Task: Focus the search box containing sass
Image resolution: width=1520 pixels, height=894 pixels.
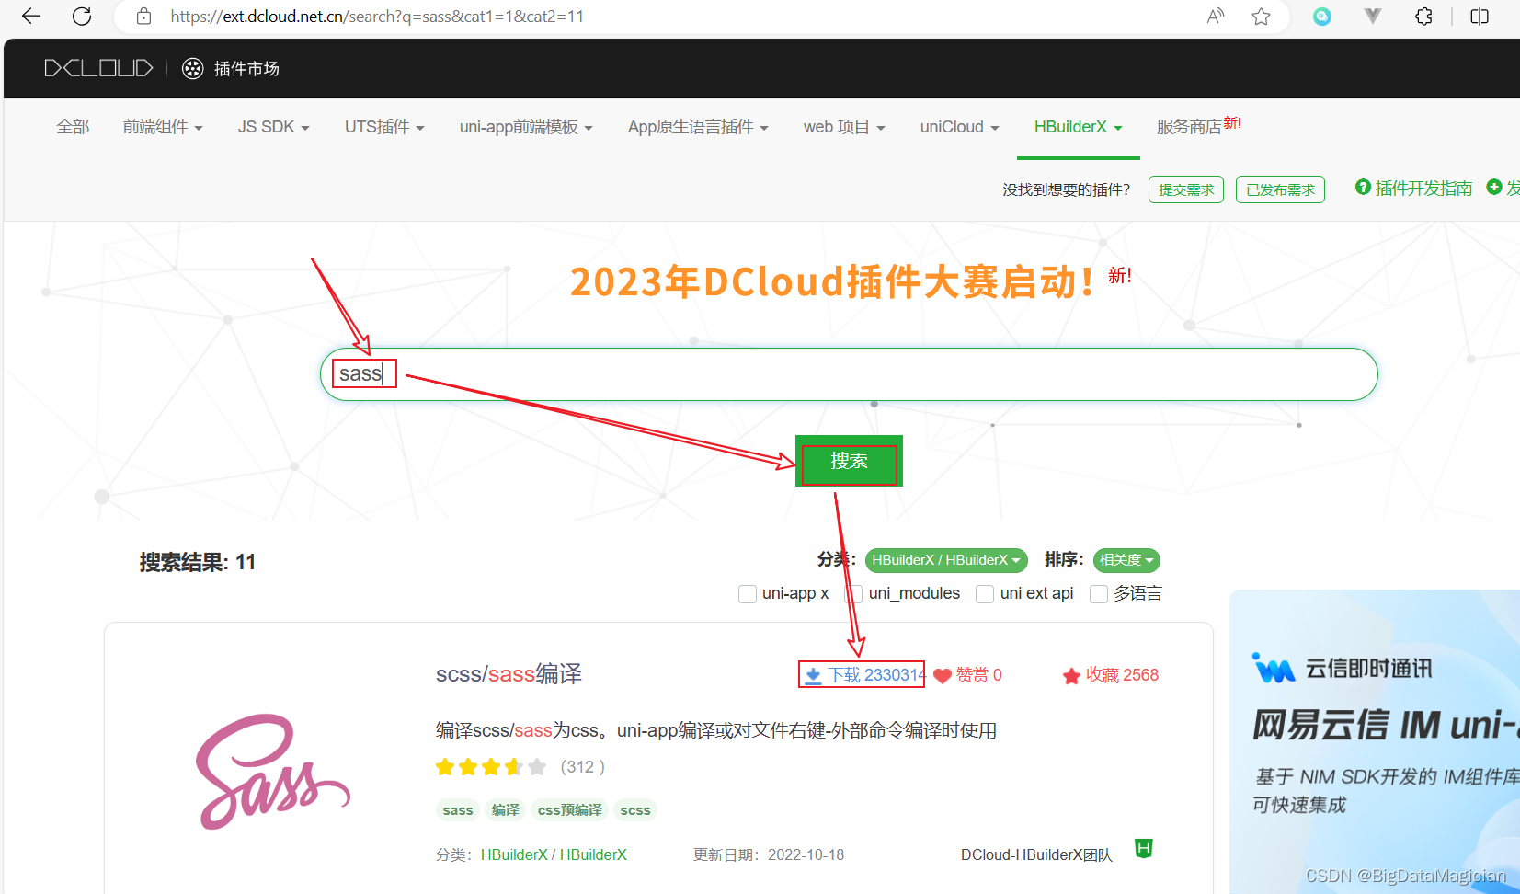Action: tap(848, 374)
